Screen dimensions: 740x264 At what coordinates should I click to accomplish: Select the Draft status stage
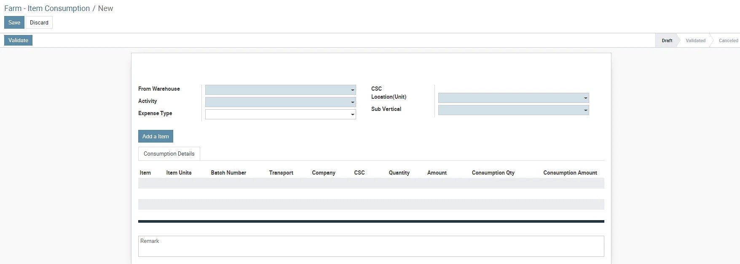[x=667, y=40]
